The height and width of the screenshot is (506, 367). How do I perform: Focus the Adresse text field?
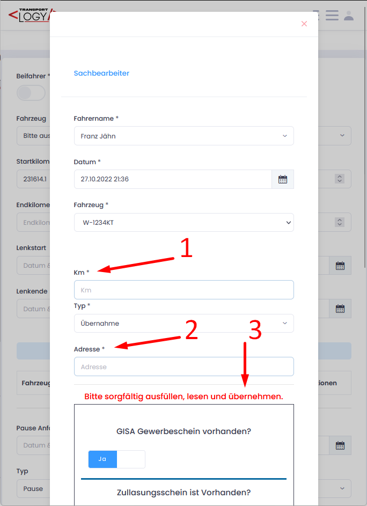tap(183, 367)
